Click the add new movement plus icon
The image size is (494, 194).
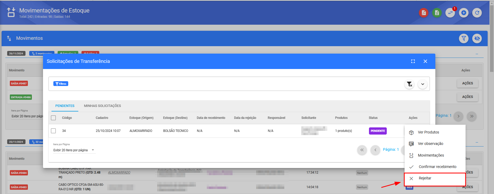coord(463,13)
